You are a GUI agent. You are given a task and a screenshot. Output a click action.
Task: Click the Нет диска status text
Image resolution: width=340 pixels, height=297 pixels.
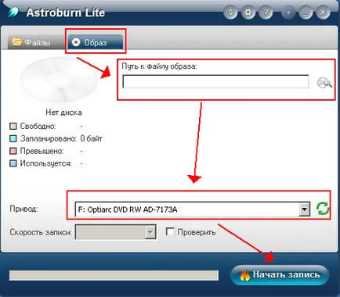pyautogui.click(x=63, y=113)
